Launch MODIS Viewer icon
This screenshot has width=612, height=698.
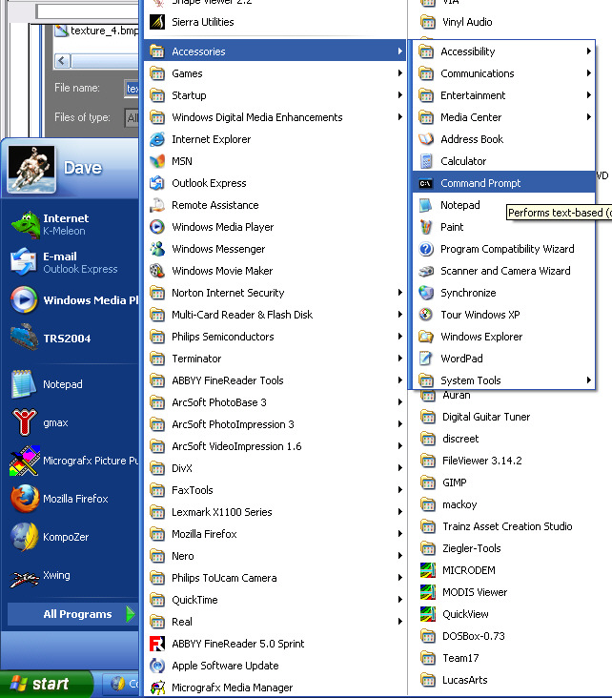click(x=428, y=592)
